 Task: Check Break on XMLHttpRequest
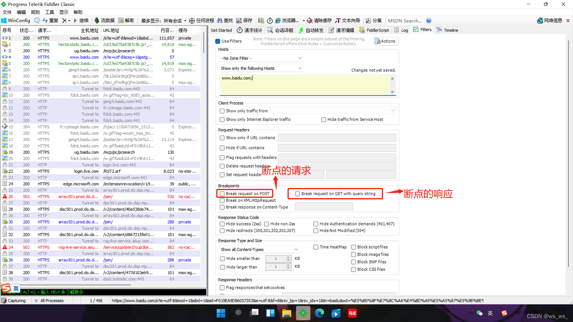point(222,201)
